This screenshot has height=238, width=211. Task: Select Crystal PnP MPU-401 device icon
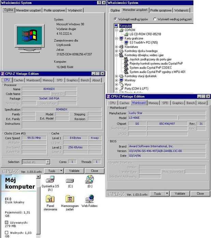click(x=126, y=72)
